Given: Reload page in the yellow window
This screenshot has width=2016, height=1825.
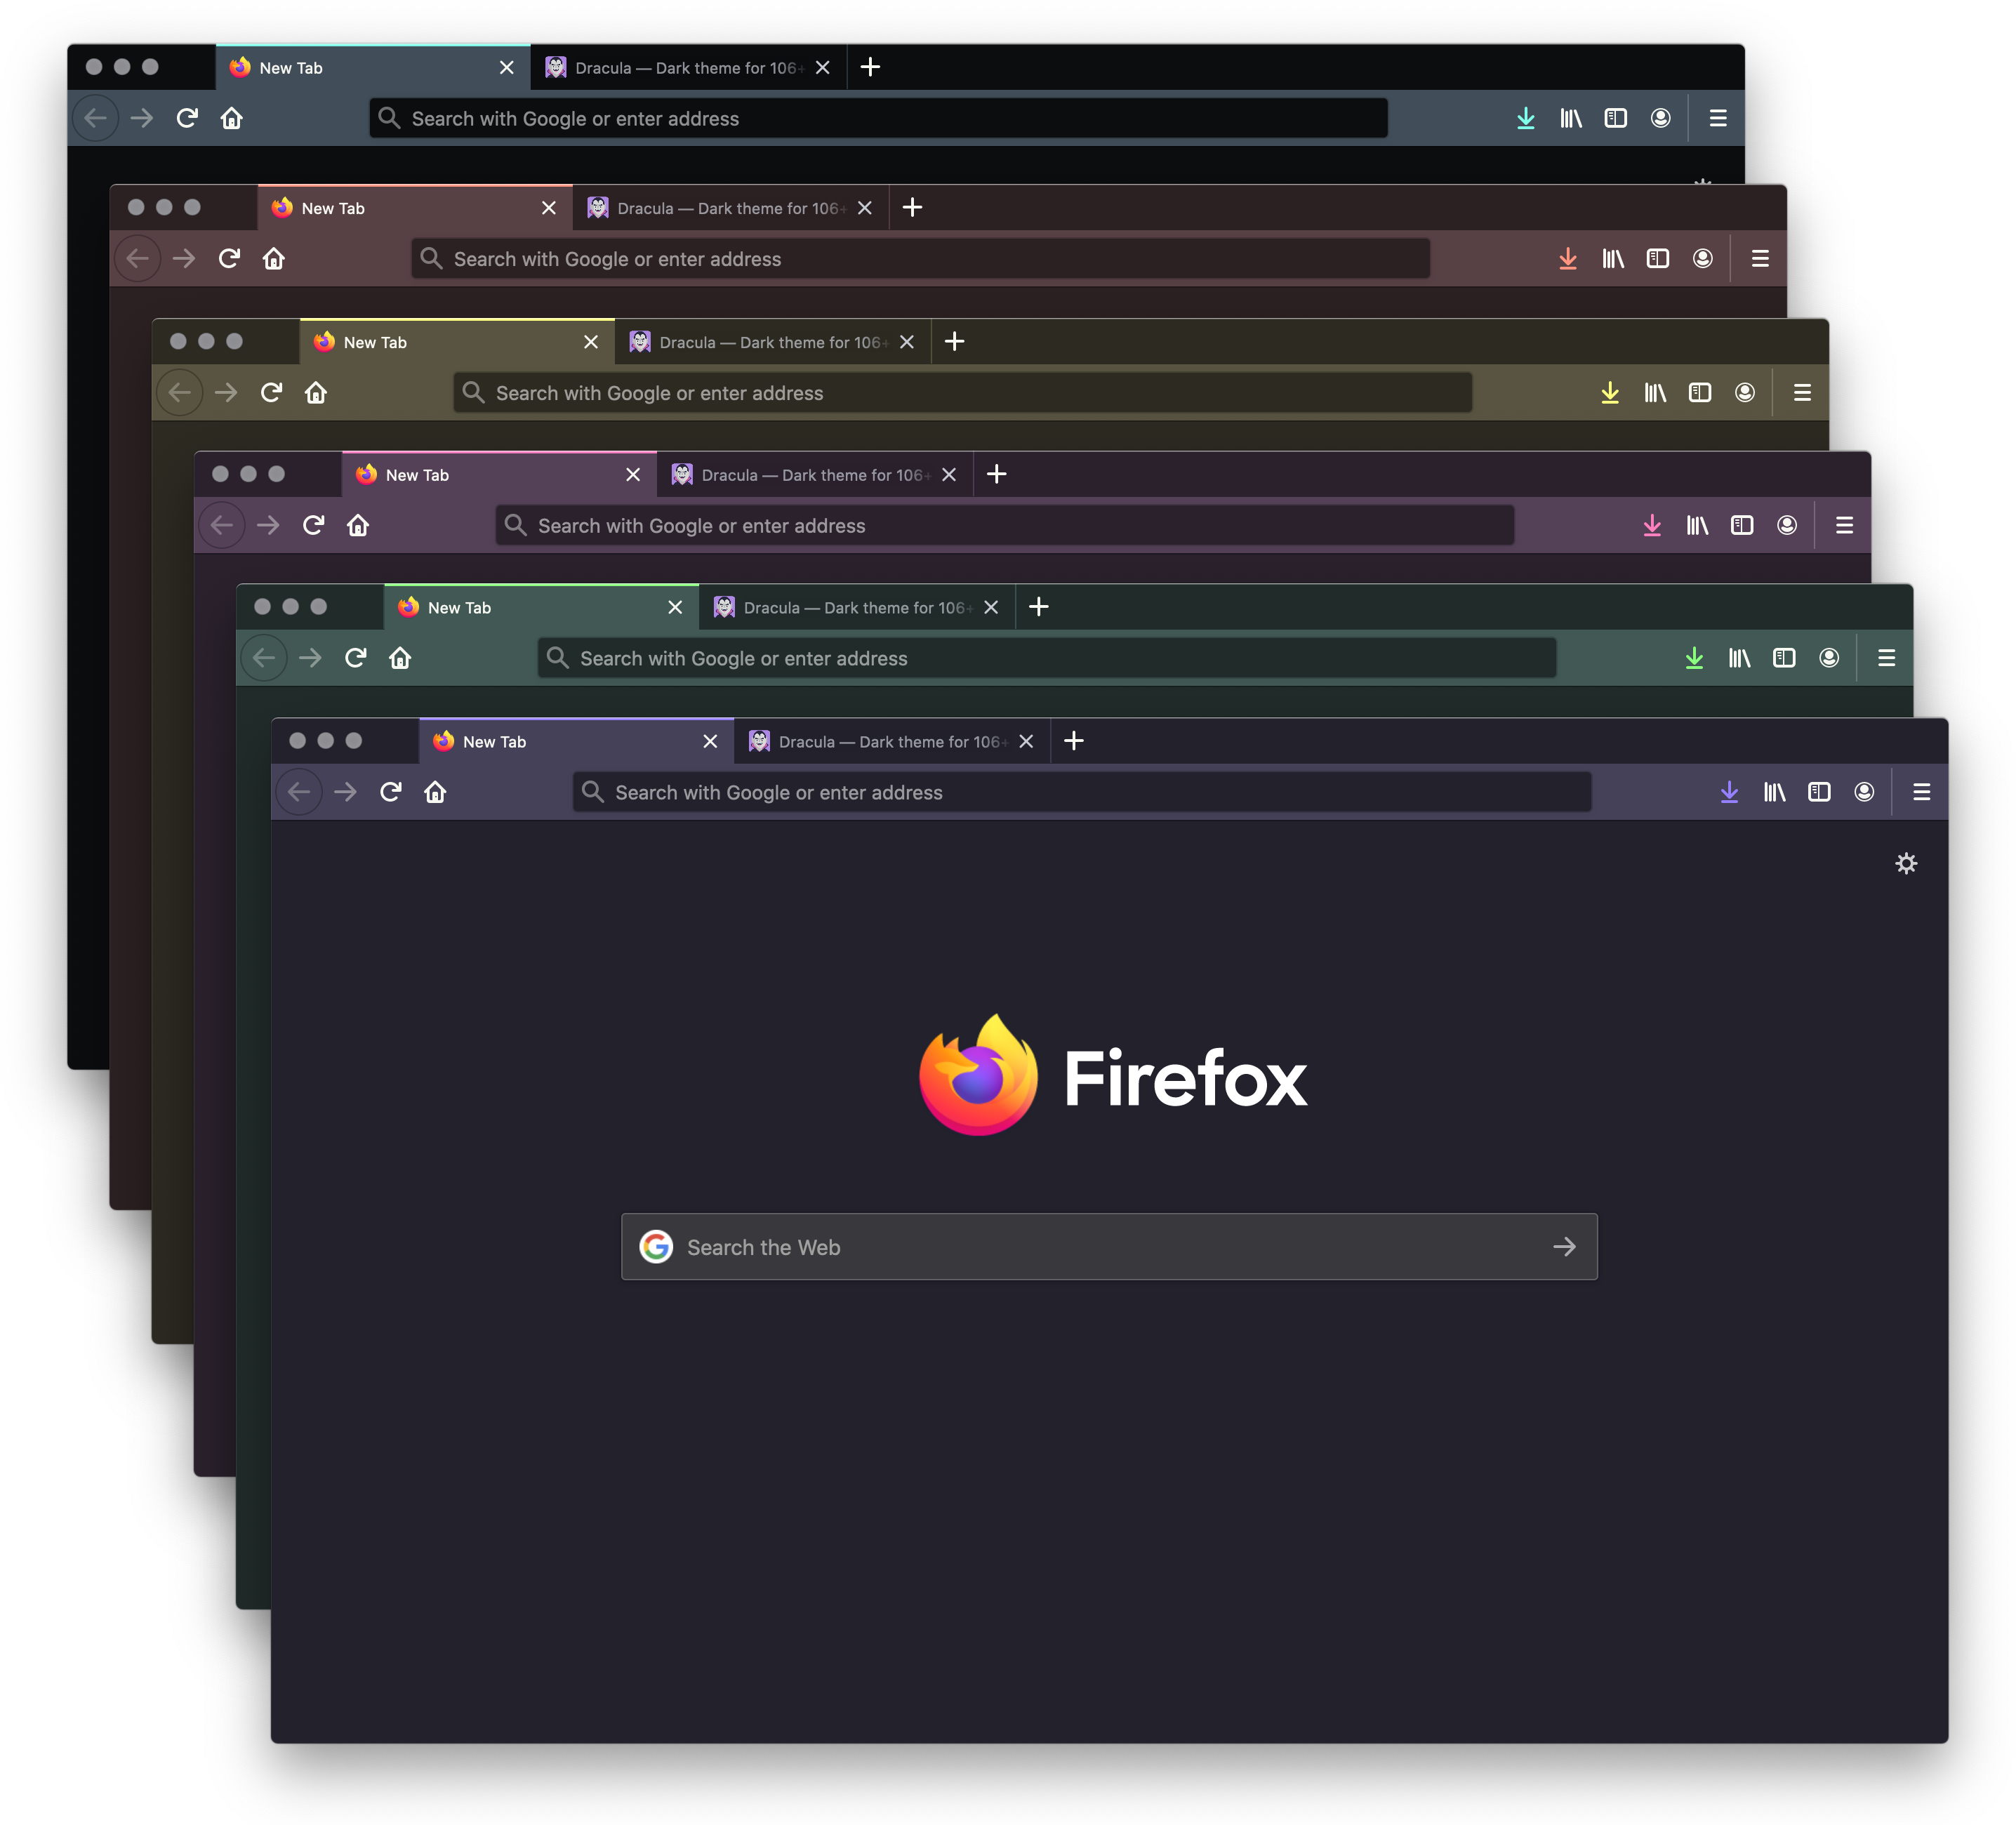Looking at the screenshot, I should click(271, 393).
